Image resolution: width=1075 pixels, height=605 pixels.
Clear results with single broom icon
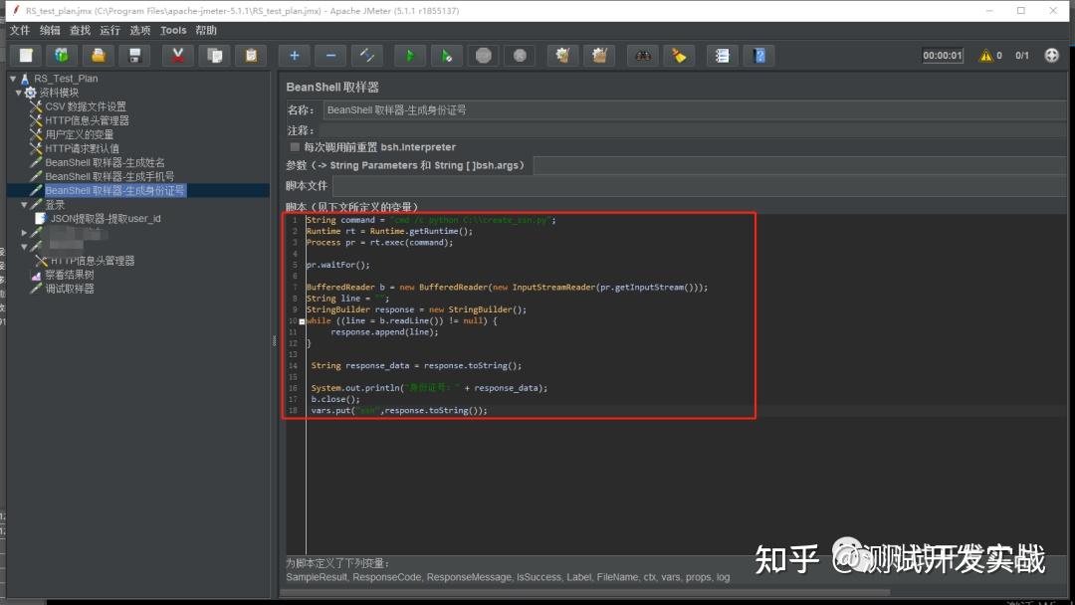coord(562,56)
